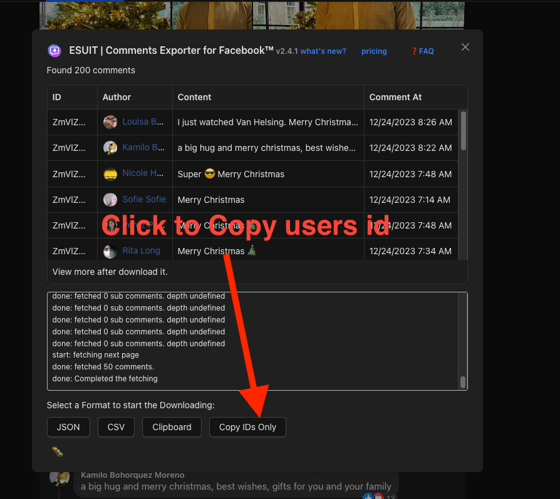Click Sofie Sofie's avatar in table

(110, 200)
